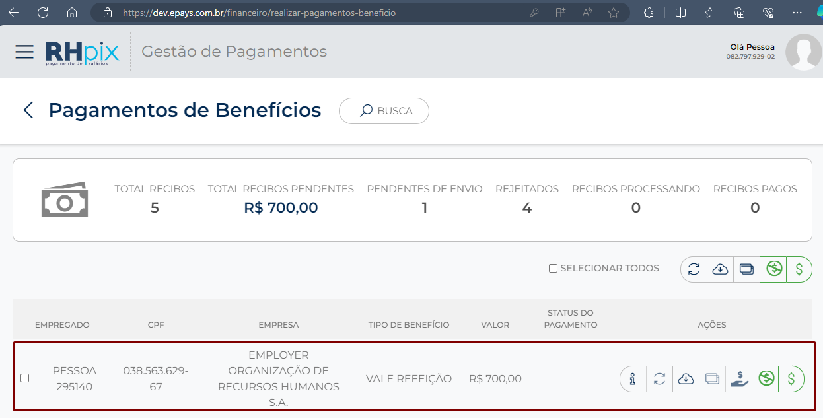Open info icon for PESSOA 295140 row

coord(633,379)
